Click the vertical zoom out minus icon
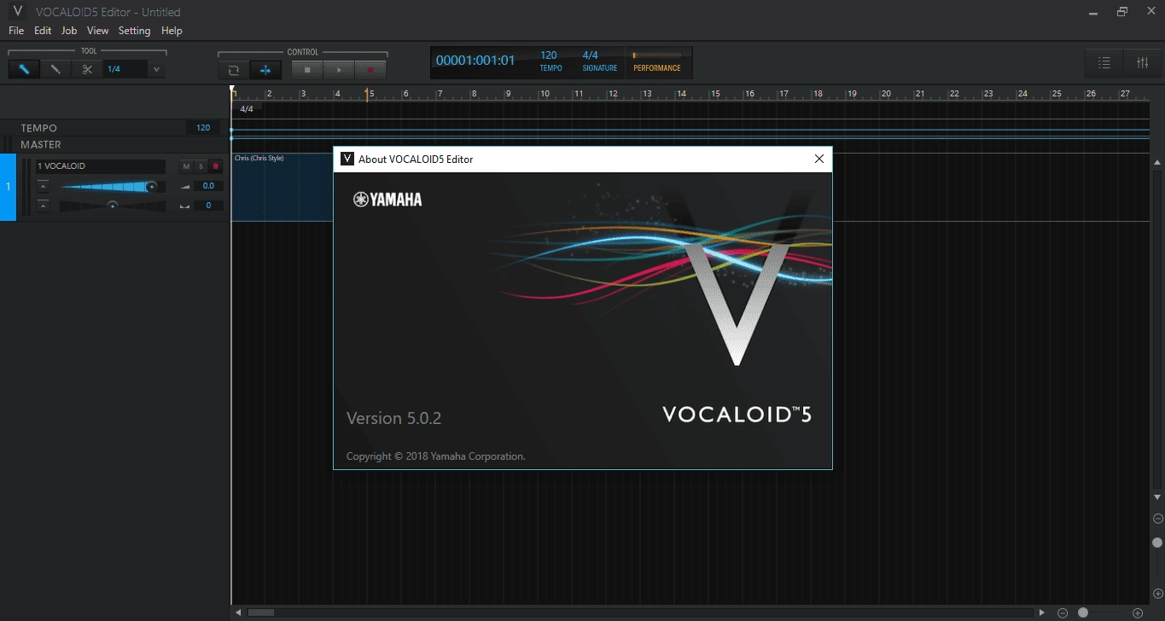Viewport: 1165px width, 621px height. tap(1157, 519)
